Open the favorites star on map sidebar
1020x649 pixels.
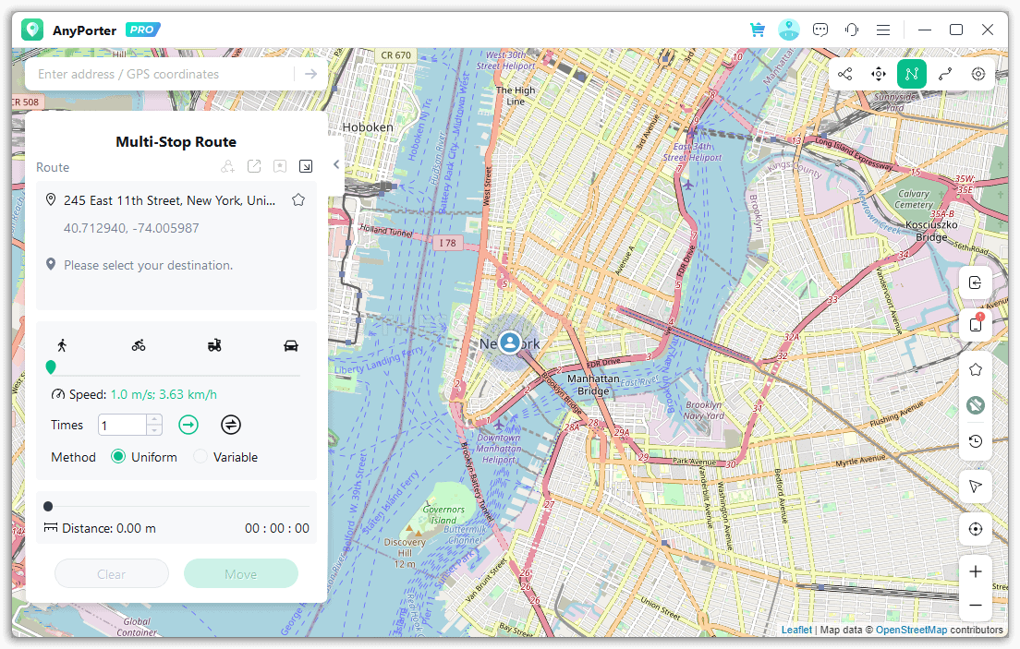[x=975, y=370]
